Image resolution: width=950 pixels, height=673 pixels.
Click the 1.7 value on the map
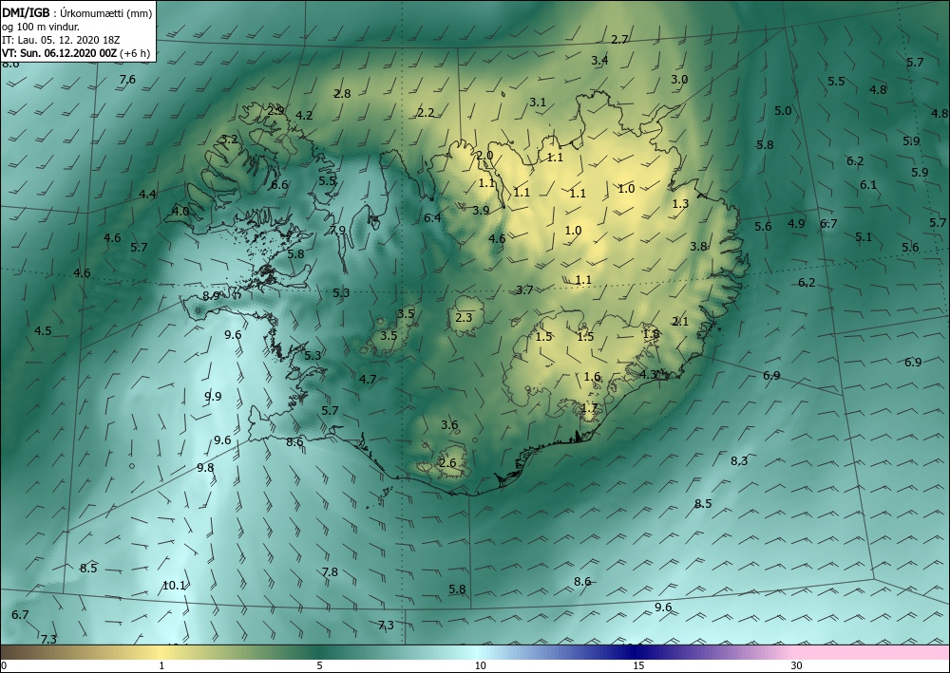coord(590,408)
